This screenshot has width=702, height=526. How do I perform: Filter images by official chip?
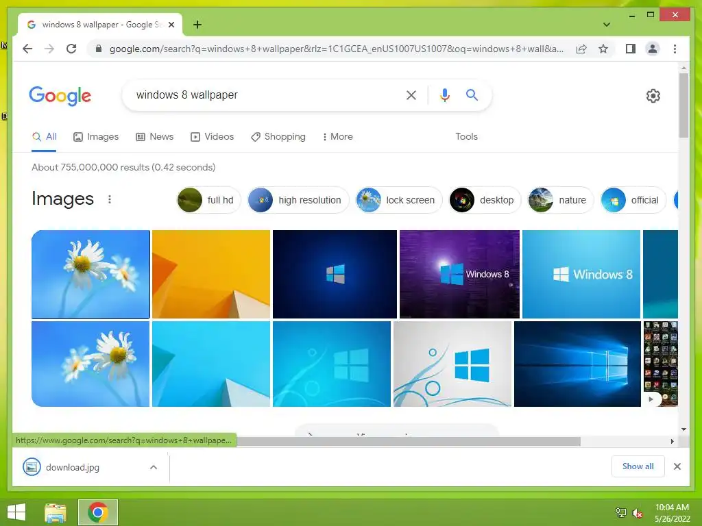(633, 200)
